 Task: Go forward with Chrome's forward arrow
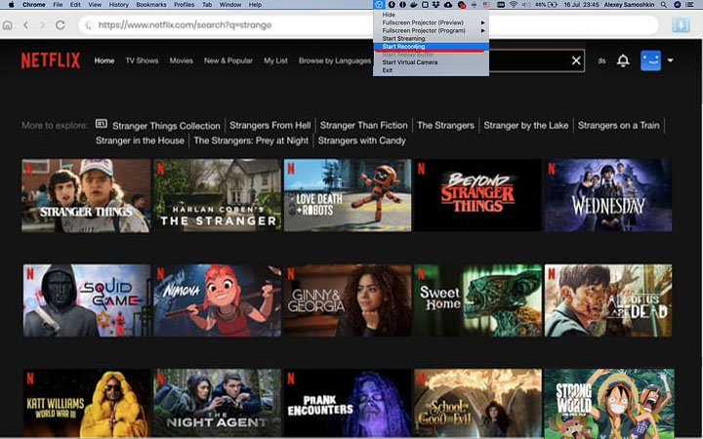pos(42,25)
